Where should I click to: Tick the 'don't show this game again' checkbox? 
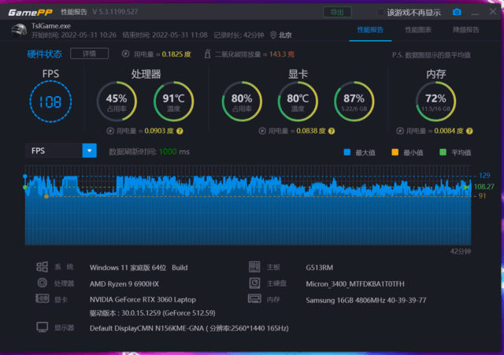(380, 13)
